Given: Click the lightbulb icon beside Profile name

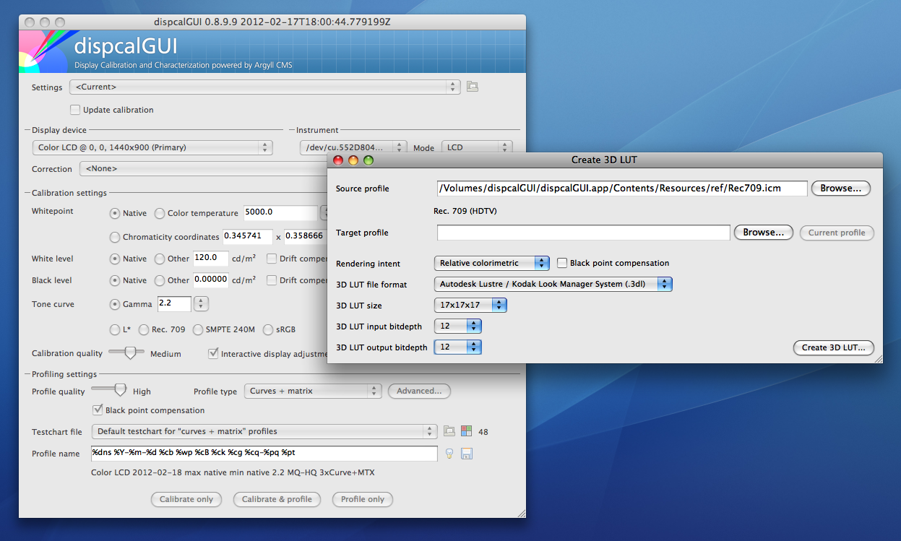Looking at the screenshot, I should 449,453.
